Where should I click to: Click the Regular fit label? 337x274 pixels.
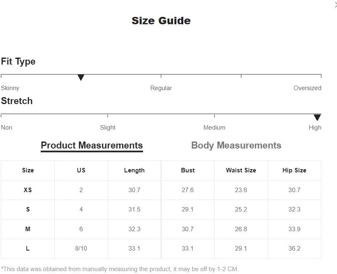161,88
